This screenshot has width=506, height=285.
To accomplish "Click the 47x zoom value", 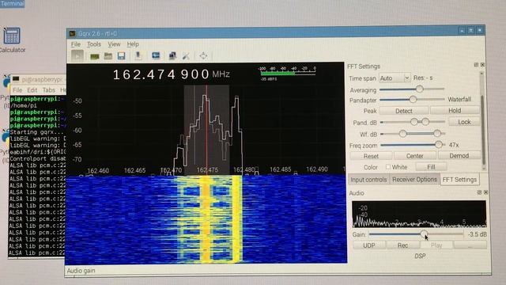I will click(x=454, y=145).
